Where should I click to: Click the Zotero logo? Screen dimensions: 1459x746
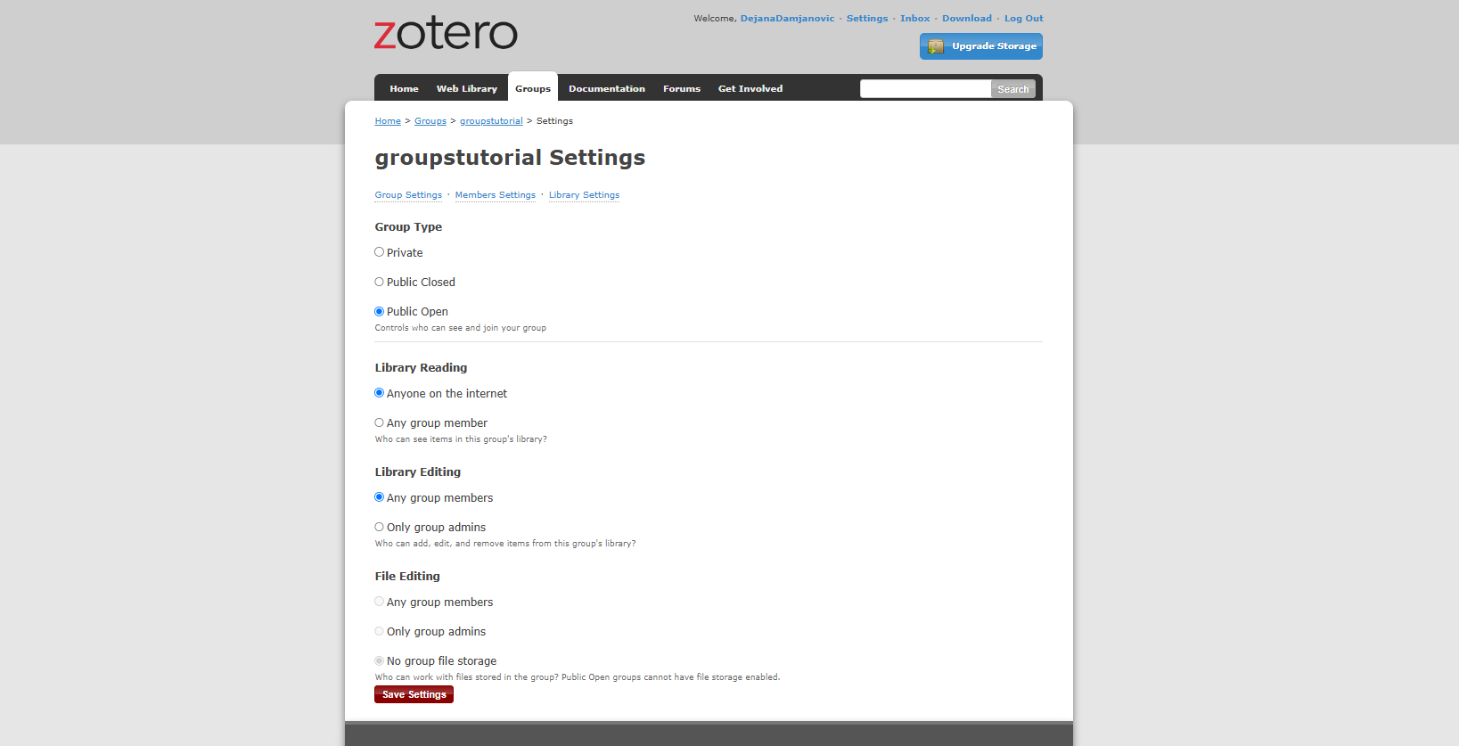tap(446, 33)
